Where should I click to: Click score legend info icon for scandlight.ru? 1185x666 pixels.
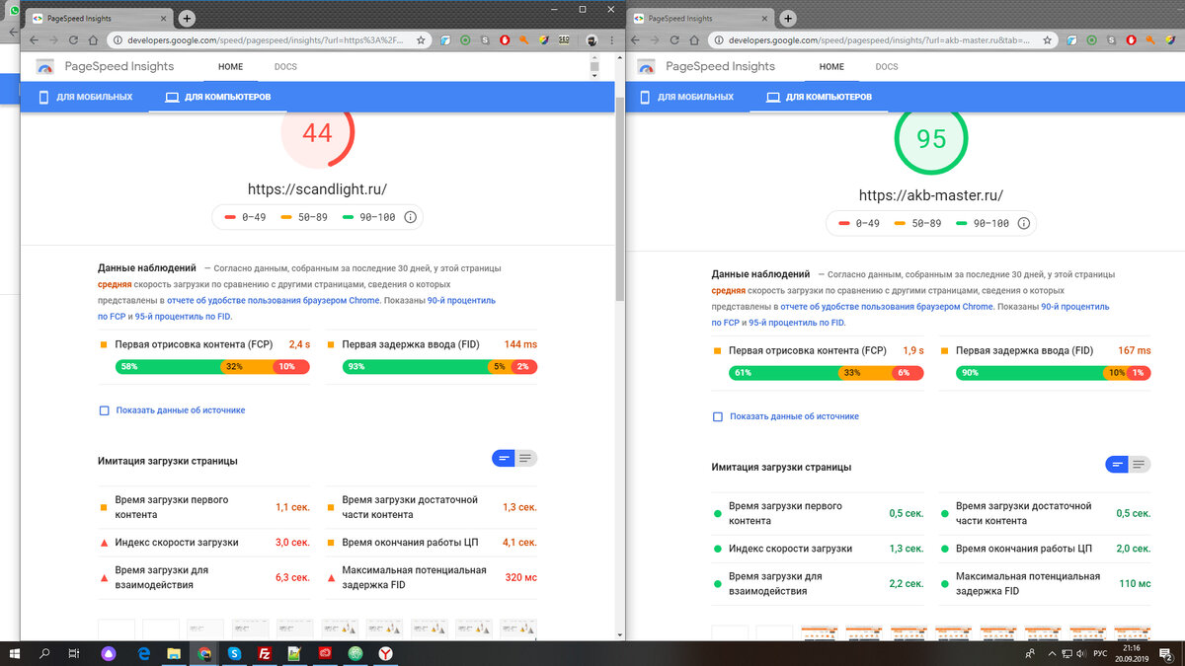coord(411,217)
